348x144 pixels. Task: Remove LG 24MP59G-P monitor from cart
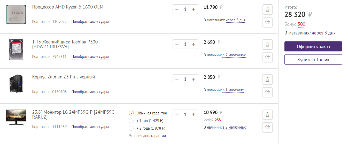click(x=267, y=114)
